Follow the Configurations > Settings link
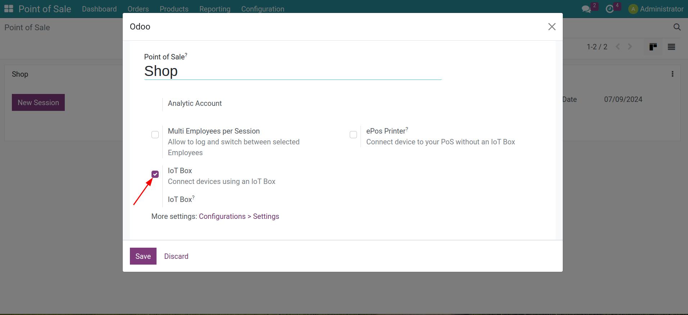Image resolution: width=688 pixels, height=315 pixels. tap(239, 216)
